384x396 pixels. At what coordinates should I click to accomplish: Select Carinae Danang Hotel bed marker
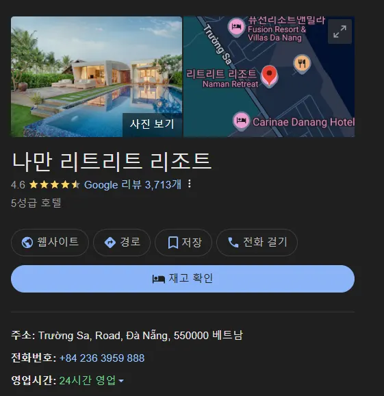point(241,121)
